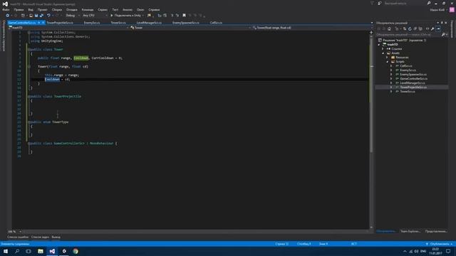Open the error list tab at the bottom
456x256 pixels.
pyautogui.click(x=18, y=237)
